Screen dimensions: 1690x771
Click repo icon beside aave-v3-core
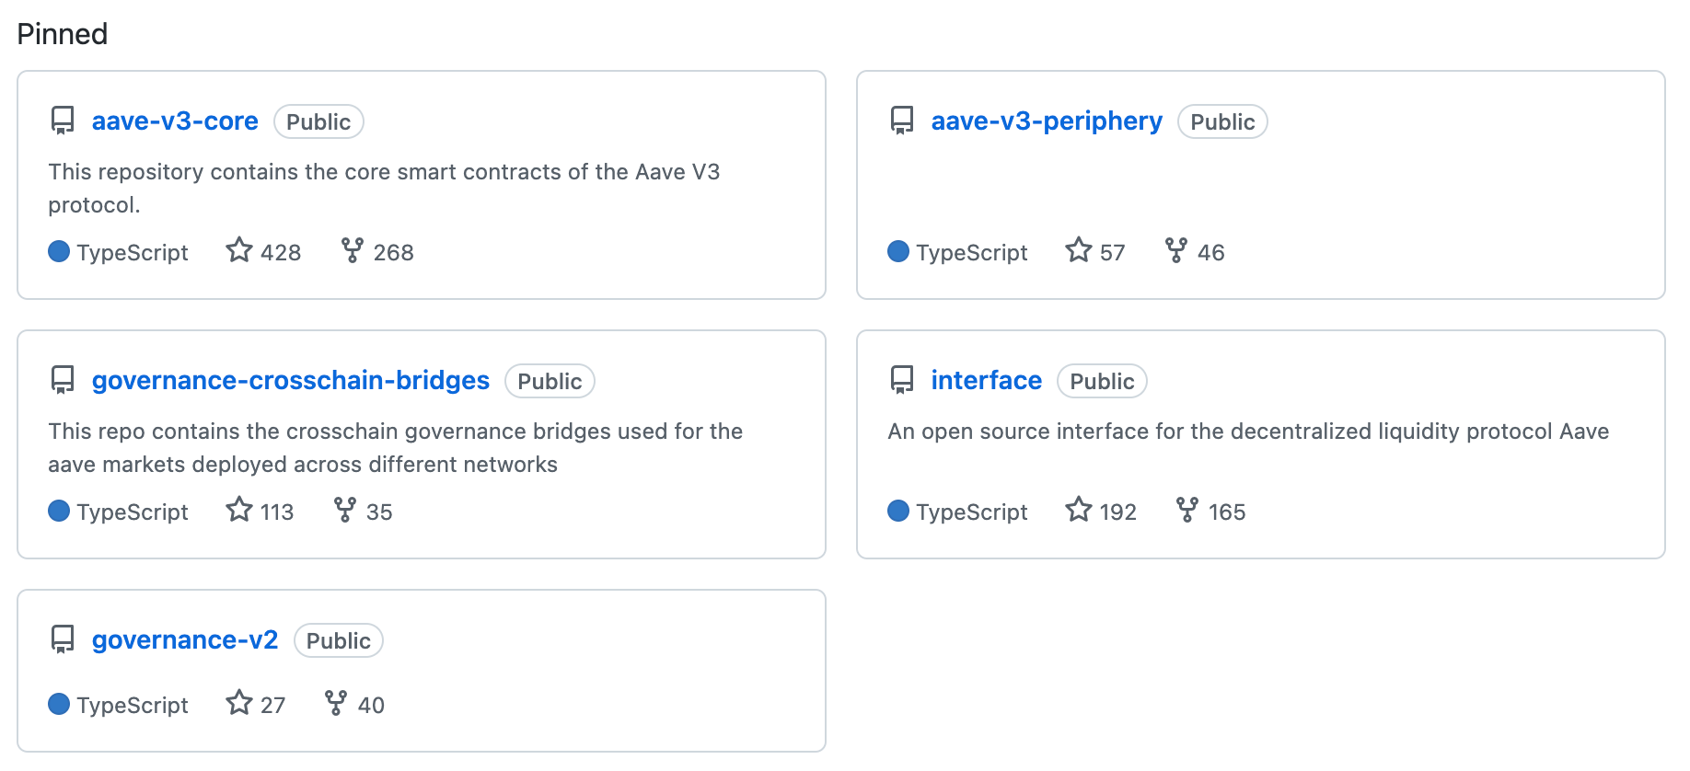tap(63, 121)
